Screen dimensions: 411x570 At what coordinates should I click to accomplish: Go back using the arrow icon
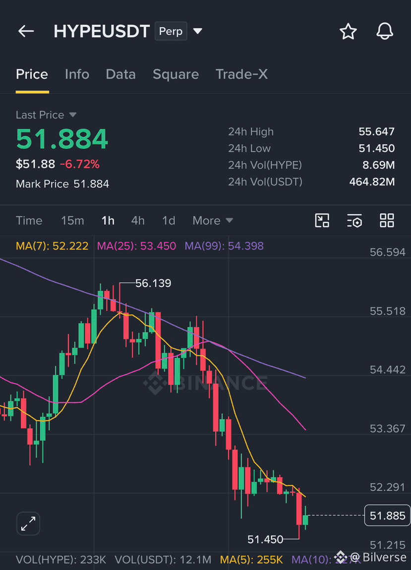click(26, 31)
